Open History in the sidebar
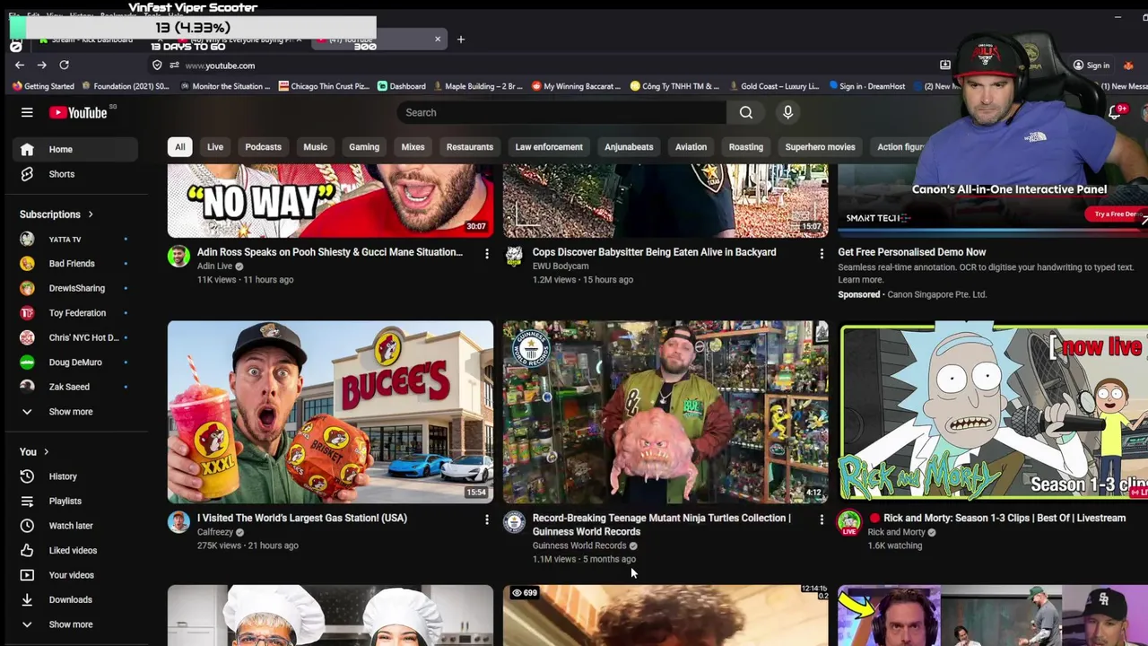 point(75,476)
